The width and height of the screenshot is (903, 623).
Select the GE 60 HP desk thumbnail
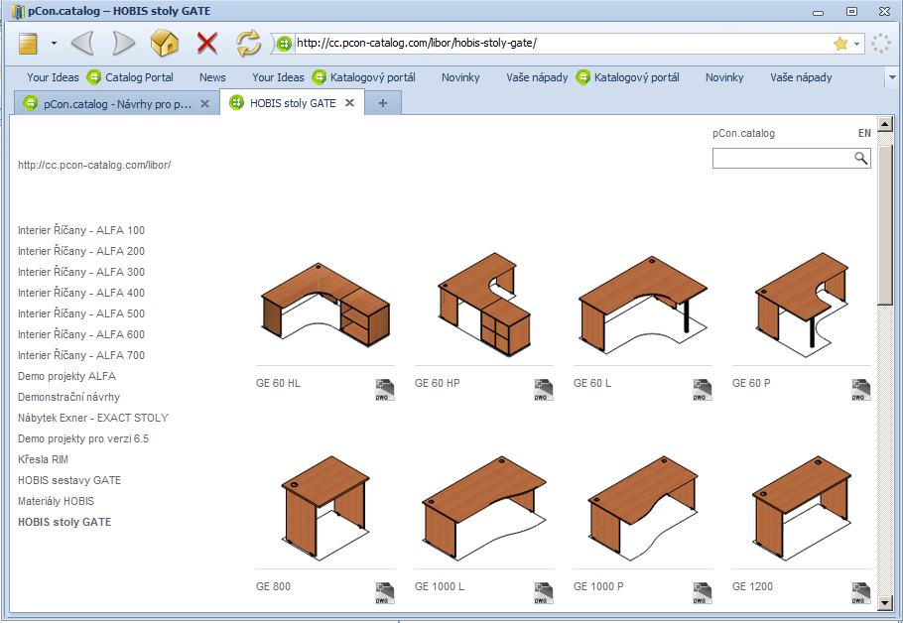point(484,304)
